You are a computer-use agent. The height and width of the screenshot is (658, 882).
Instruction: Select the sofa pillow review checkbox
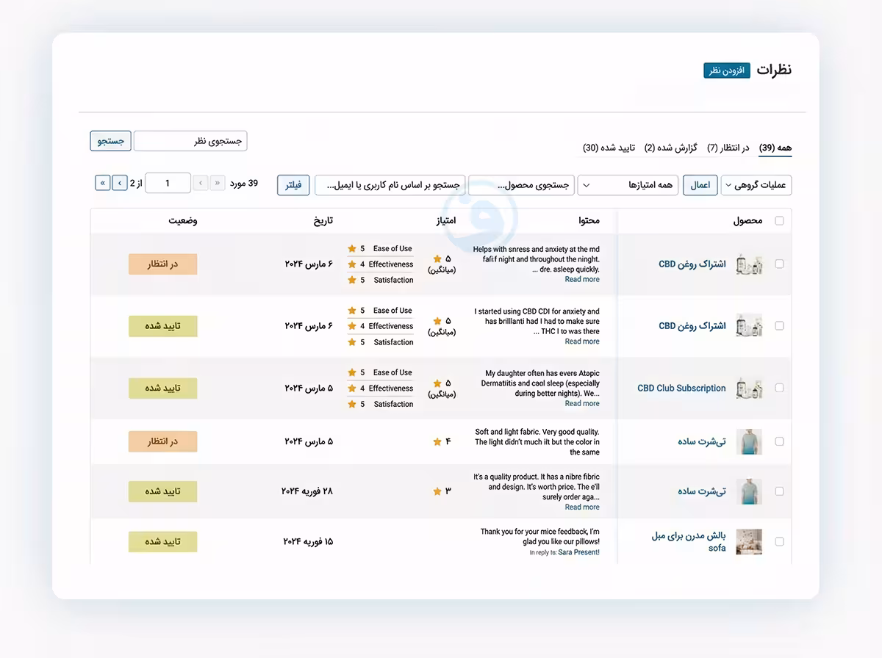(779, 541)
